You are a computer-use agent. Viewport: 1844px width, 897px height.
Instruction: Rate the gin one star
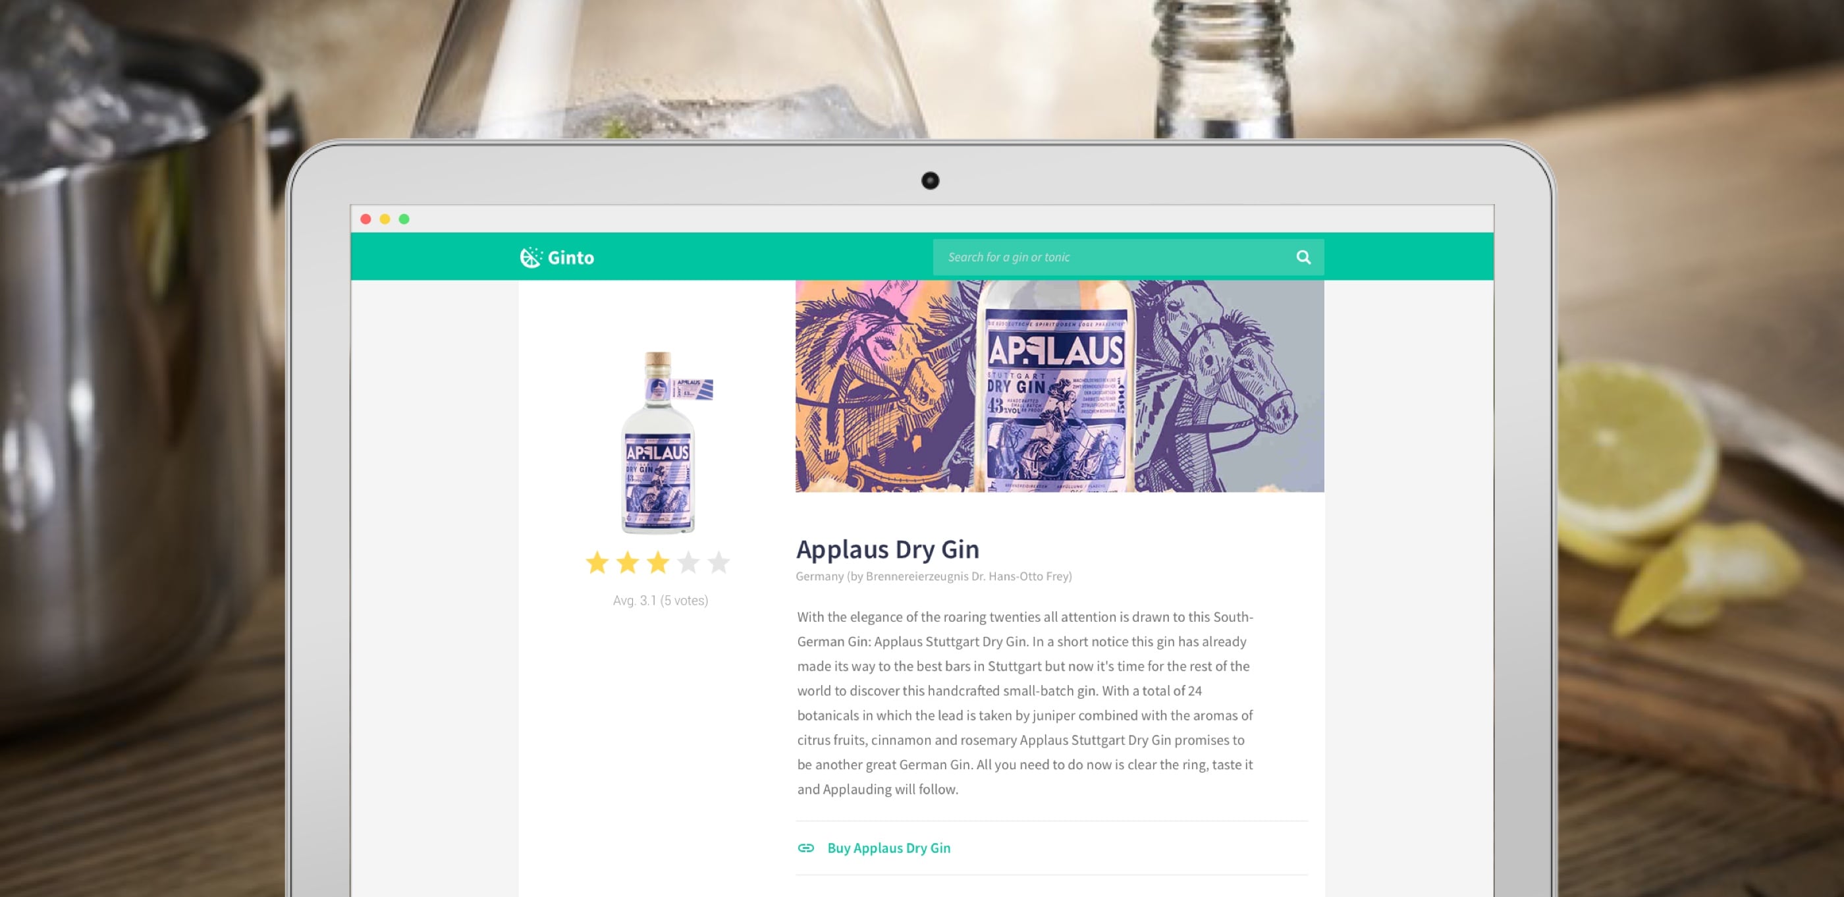coord(597,562)
